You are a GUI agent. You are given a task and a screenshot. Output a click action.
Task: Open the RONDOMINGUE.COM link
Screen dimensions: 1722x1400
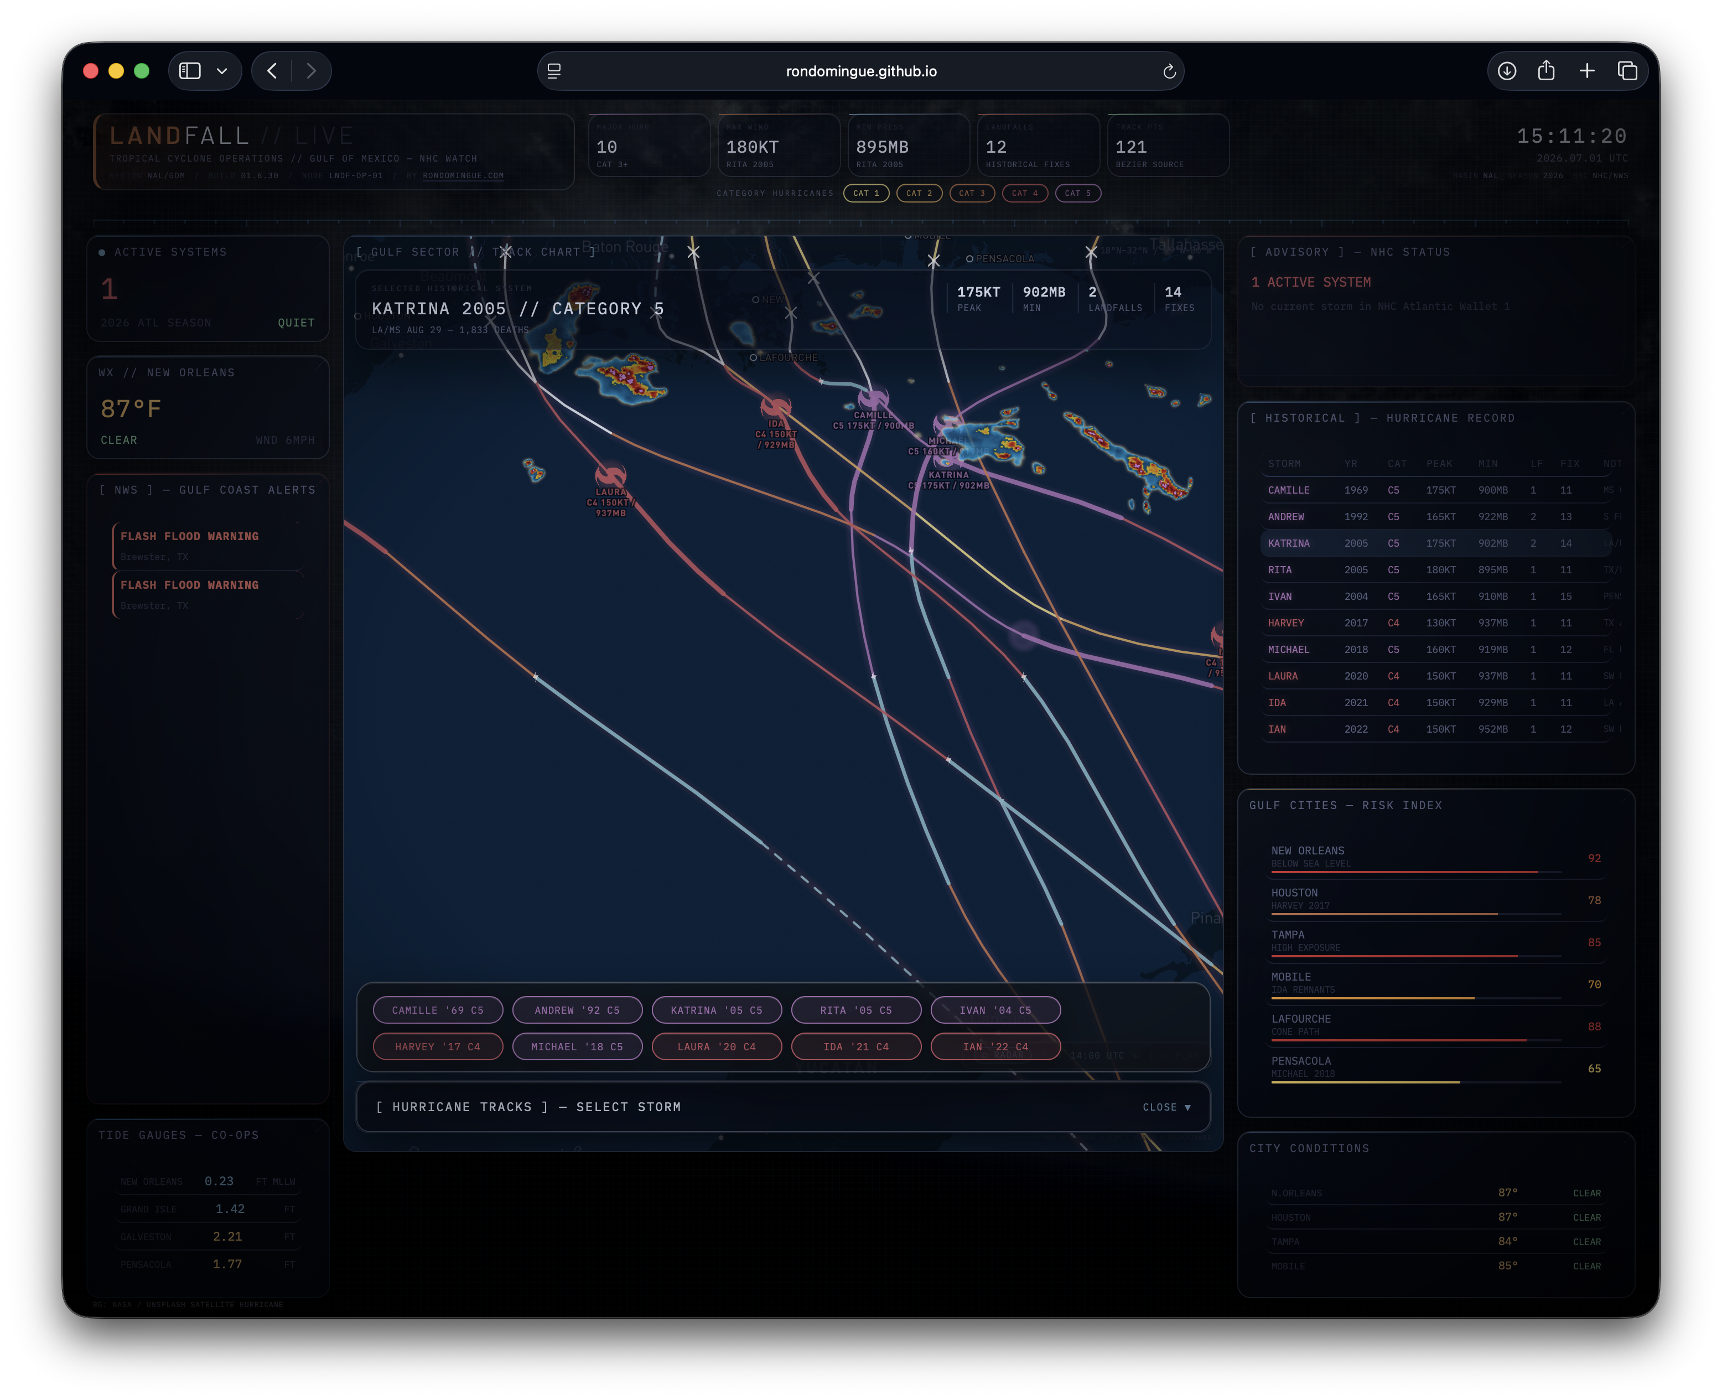point(463,175)
